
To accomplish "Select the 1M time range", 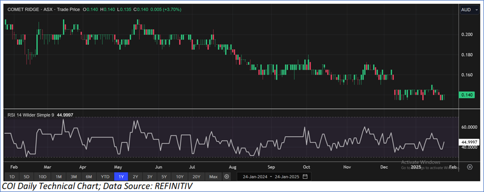I will (58, 176).
